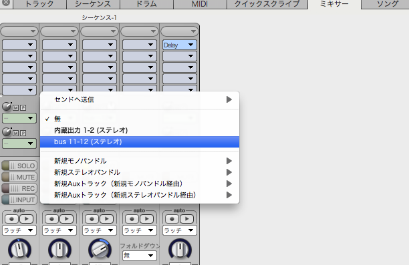Switch to the MIDI tab

point(200,4)
